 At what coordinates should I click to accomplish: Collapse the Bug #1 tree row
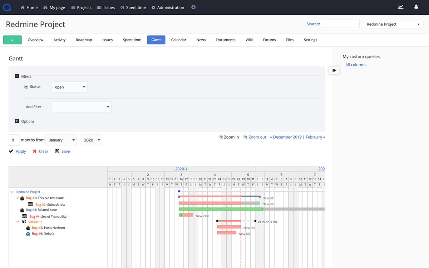click(x=18, y=198)
